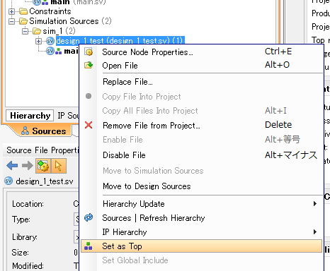
Task: Open the IP Hierarchy submenu
Action: (x=201, y=232)
